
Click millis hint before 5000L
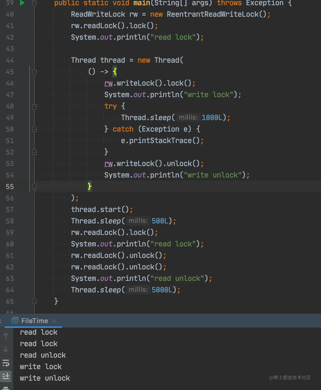[138, 290]
